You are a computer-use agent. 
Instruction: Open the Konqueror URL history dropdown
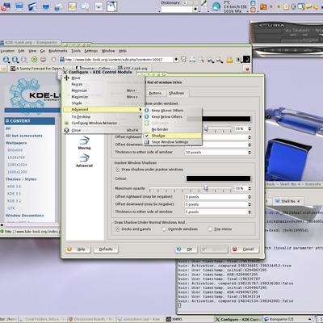coord(176,60)
